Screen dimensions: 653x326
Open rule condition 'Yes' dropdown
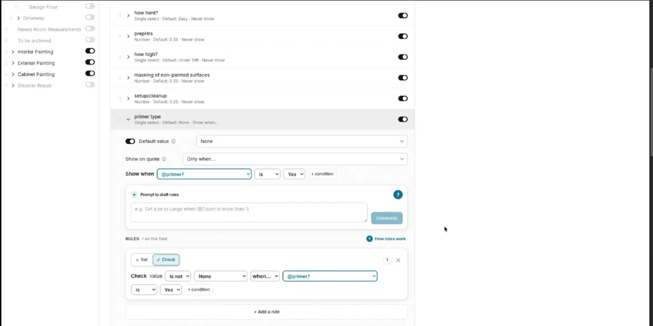coord(171,290)
